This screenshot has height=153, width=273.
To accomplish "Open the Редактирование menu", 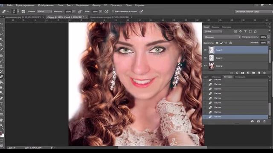I will pyautogui.click(x=25, y=6).
